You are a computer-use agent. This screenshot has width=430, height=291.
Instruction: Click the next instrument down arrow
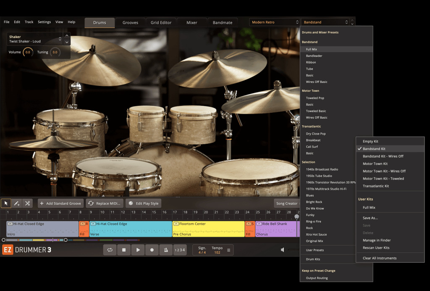click(x=67, y=42)
